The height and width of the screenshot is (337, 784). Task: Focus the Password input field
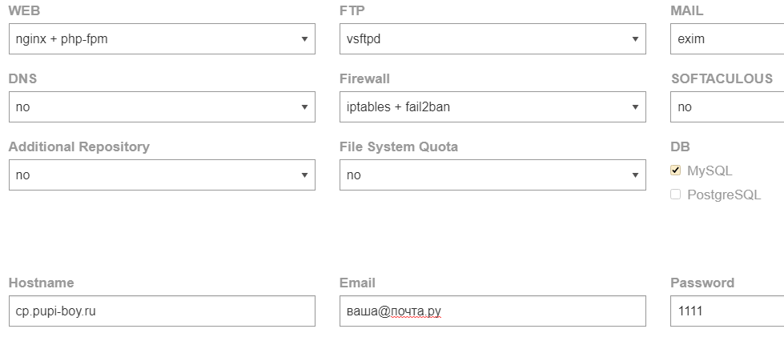[x=726, y=311]
